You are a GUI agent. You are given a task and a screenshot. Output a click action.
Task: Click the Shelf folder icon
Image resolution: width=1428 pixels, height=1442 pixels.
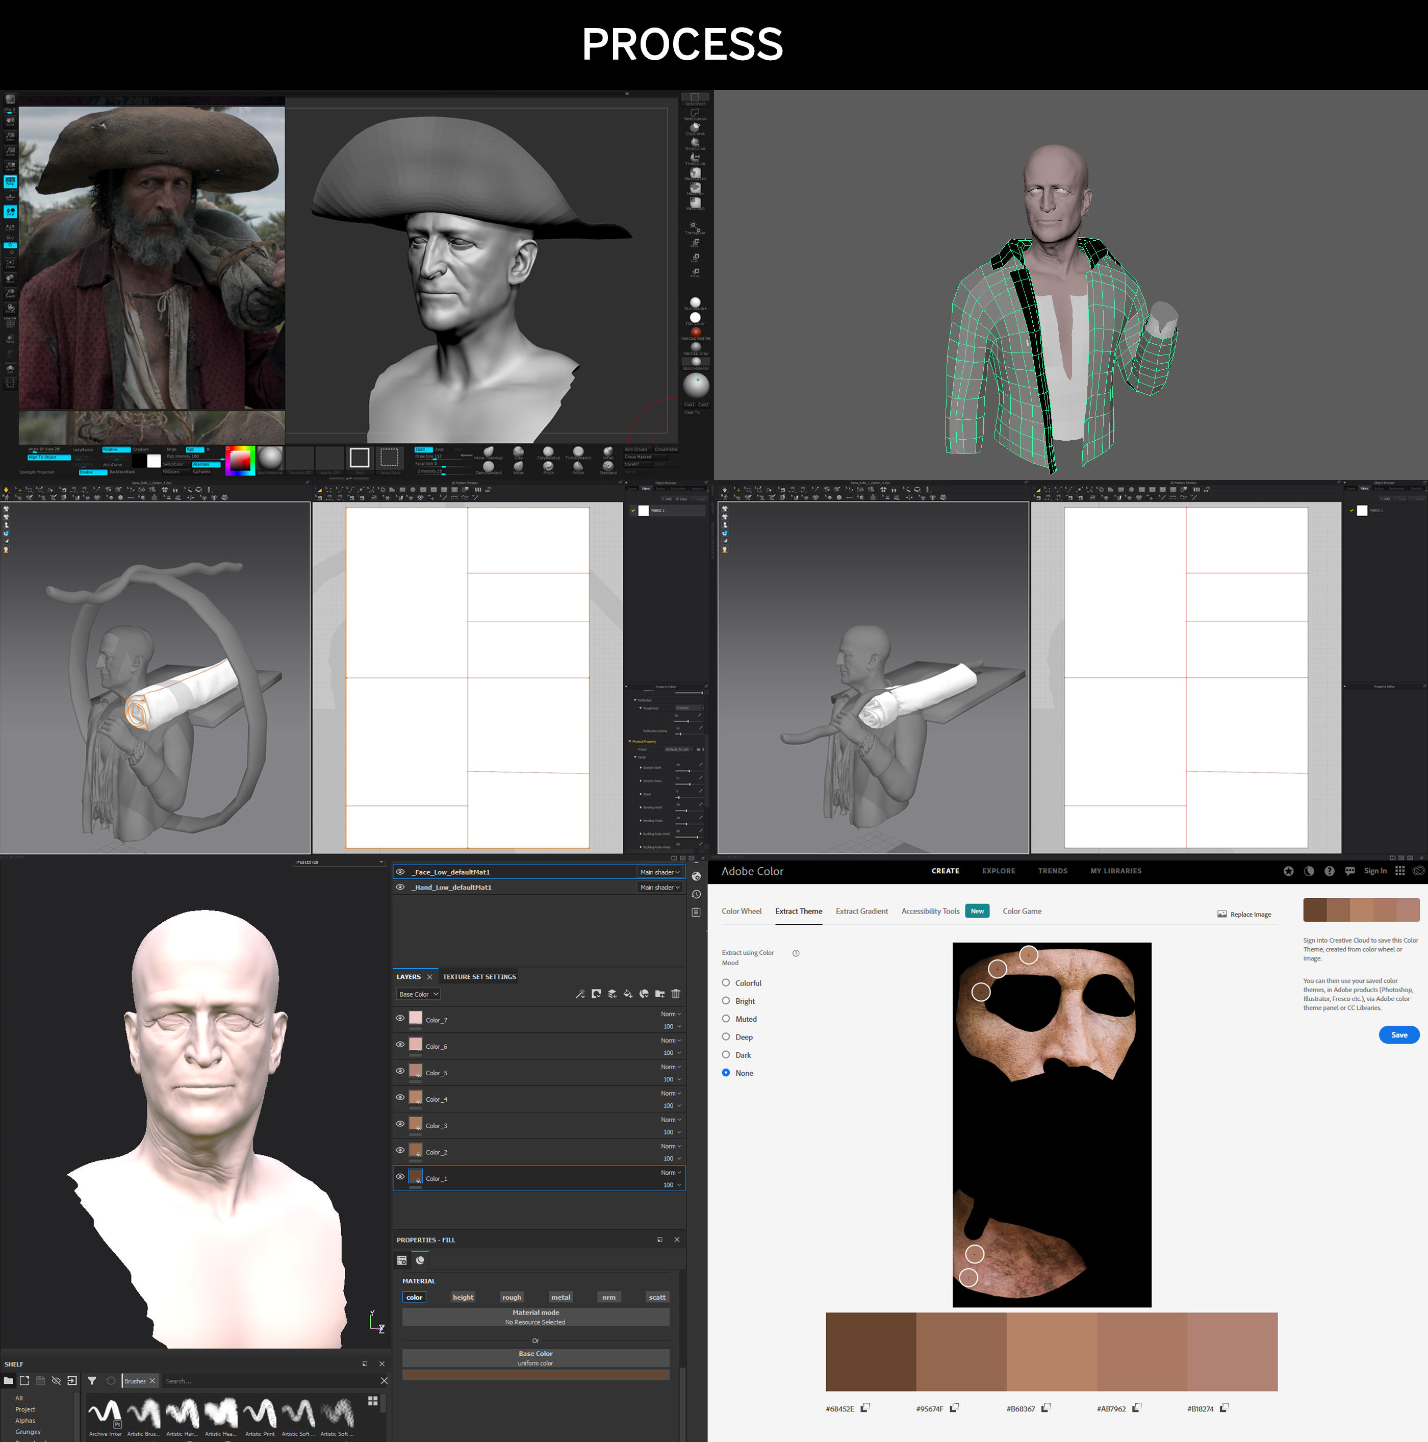[x=8, y=1381]
